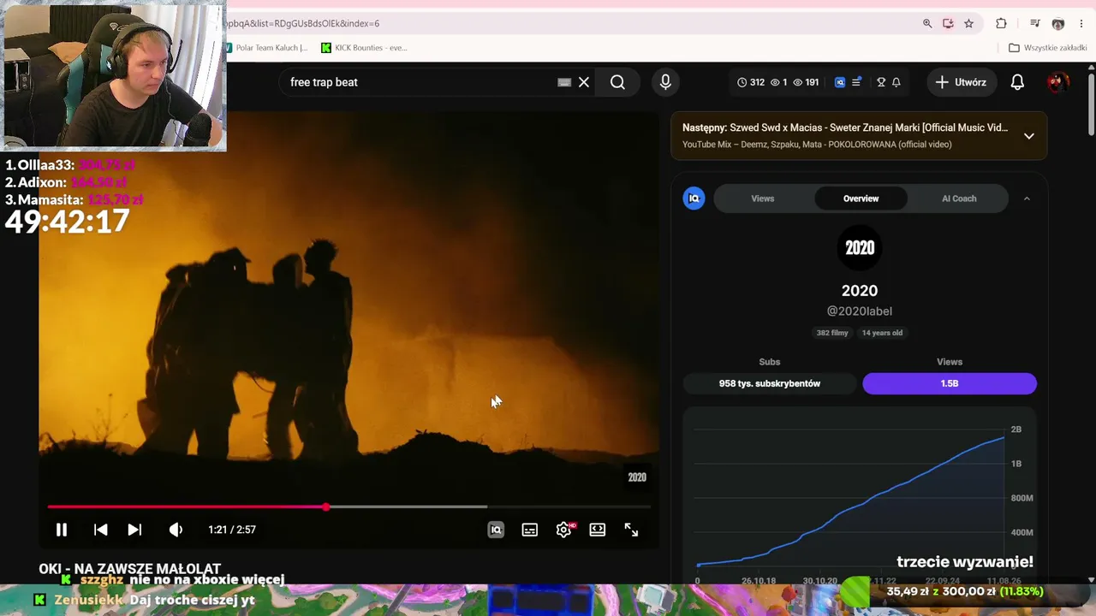Collapse the vidIQ panel with the chevron
This screenshot has height=616, width=1096.
[x=1027, y=198]
